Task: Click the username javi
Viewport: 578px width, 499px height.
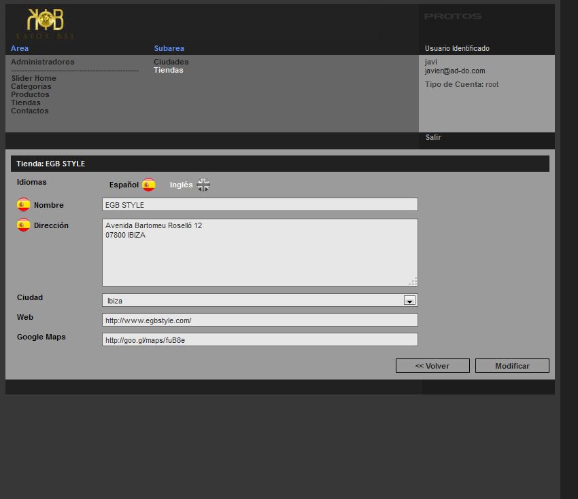Action: coord(431,62)
